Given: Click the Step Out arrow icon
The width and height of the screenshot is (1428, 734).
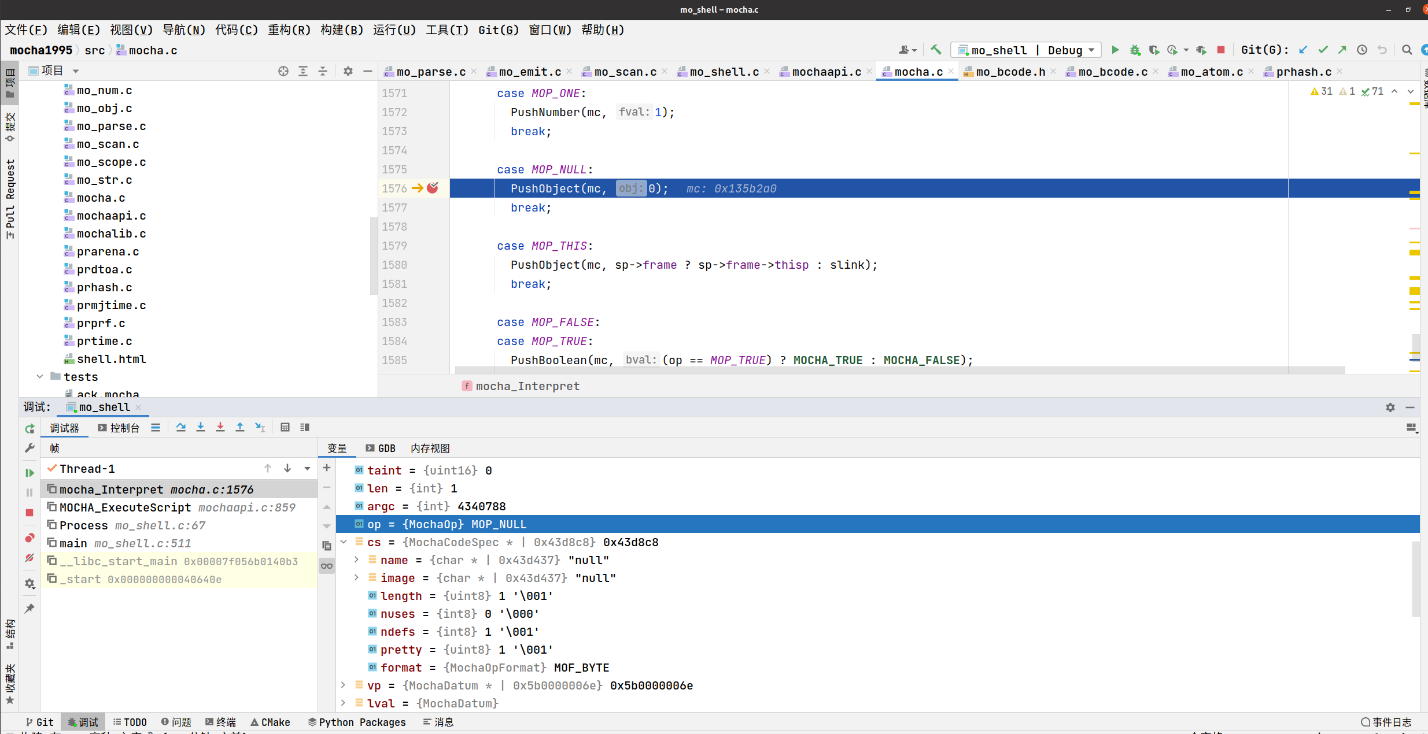Looking at the screenshot, I should pyautogui.click(x=240, y=428).
